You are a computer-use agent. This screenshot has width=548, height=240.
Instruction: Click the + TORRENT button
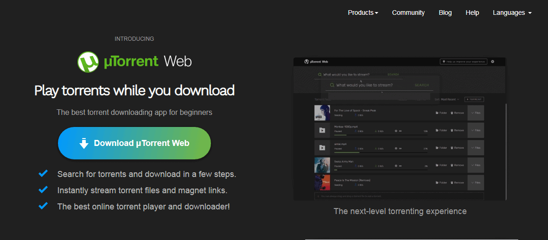474,100
